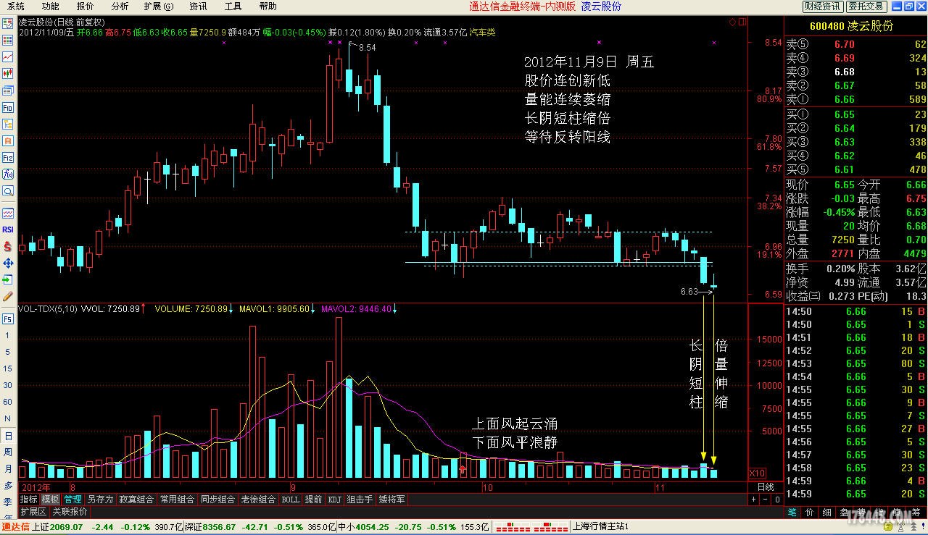The width and height of the screenshot is (928, 535).
Task: Click the wavy multi-line chart sidebar icon
Action: [7, 213]
